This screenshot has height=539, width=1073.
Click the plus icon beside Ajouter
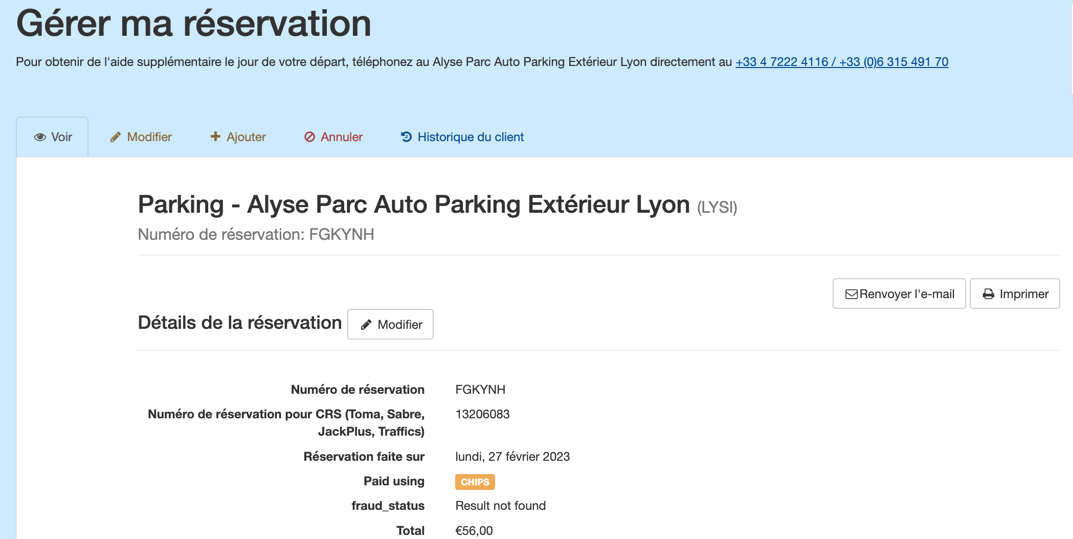[x=215, y=137]
